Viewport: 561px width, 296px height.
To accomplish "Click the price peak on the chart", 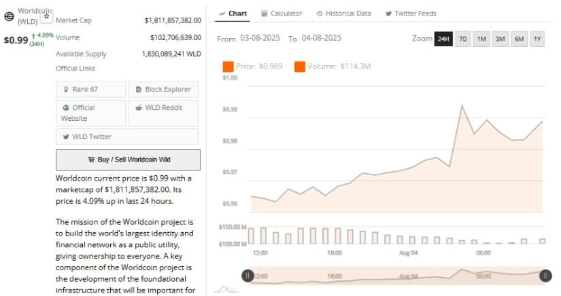I will click(462, 105).
